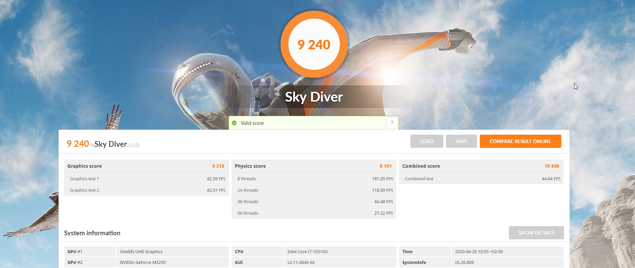Select the Graphics test 2 row

tap(146, 190)
